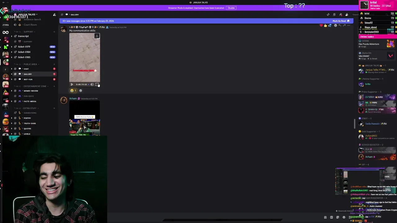Open more options on hovered message

point(349,25)
